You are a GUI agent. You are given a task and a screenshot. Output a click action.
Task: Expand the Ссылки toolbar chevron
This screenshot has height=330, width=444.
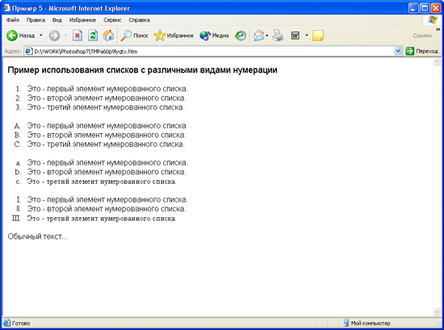438,29
